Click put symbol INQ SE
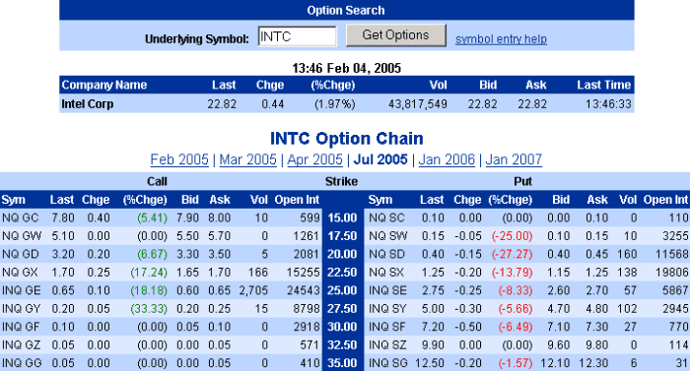Screen dimensions: 690x371 387,290
